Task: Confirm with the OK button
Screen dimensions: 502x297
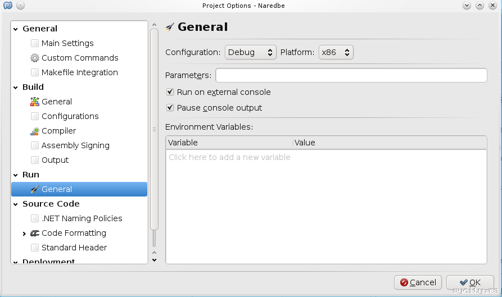Action: (x=470, y=282)
